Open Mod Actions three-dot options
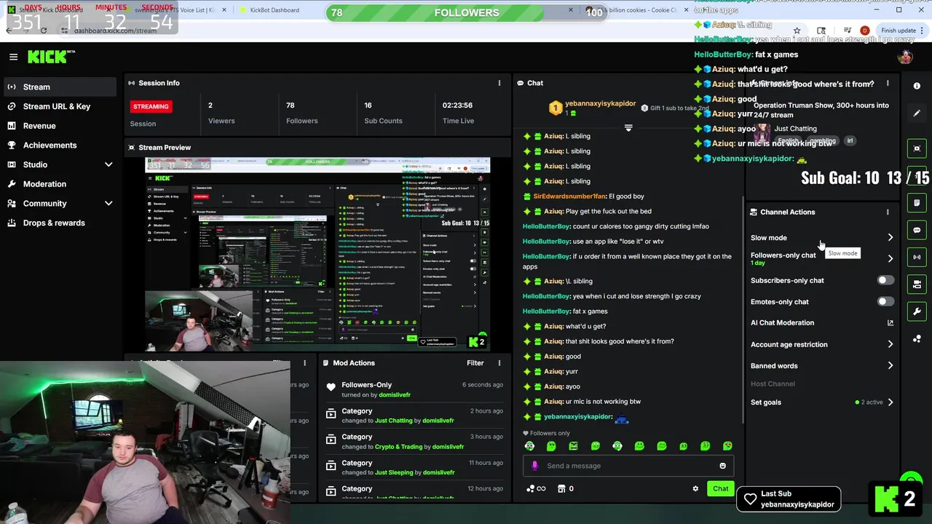This screenshot has height=524, width=932. point(499,362)
